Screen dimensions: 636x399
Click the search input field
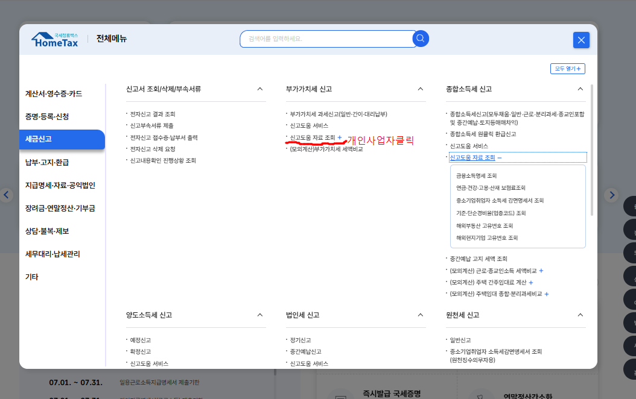[326, 38]
